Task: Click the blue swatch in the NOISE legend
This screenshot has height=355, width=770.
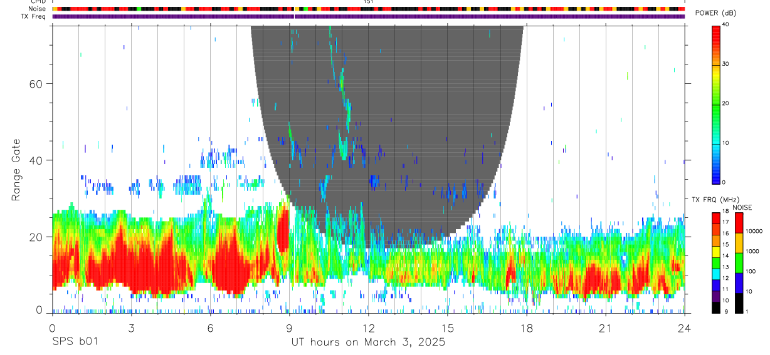Action: [x=739, y=283]
